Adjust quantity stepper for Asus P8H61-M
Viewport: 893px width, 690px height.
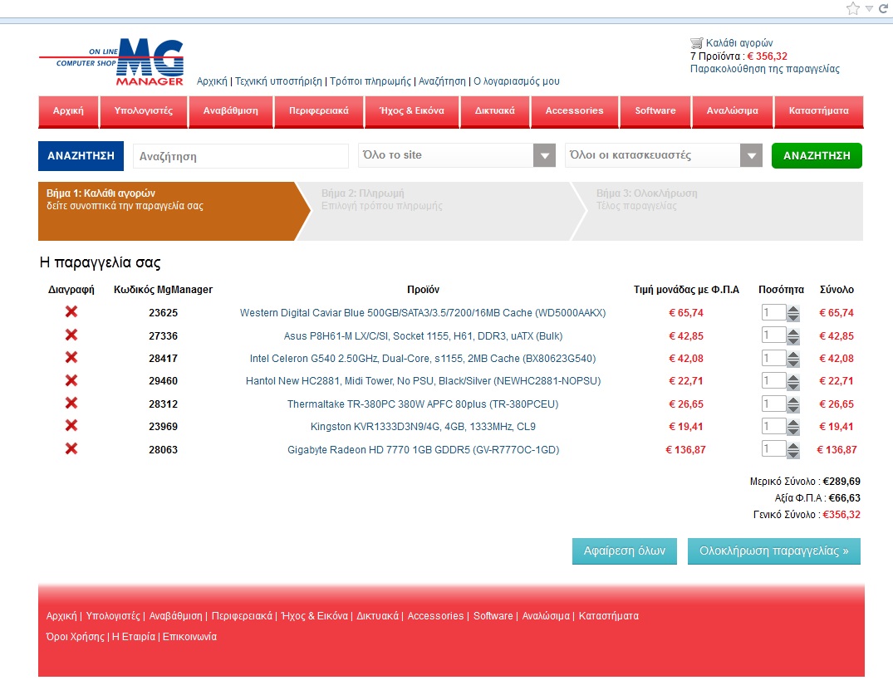click(793, 336)
